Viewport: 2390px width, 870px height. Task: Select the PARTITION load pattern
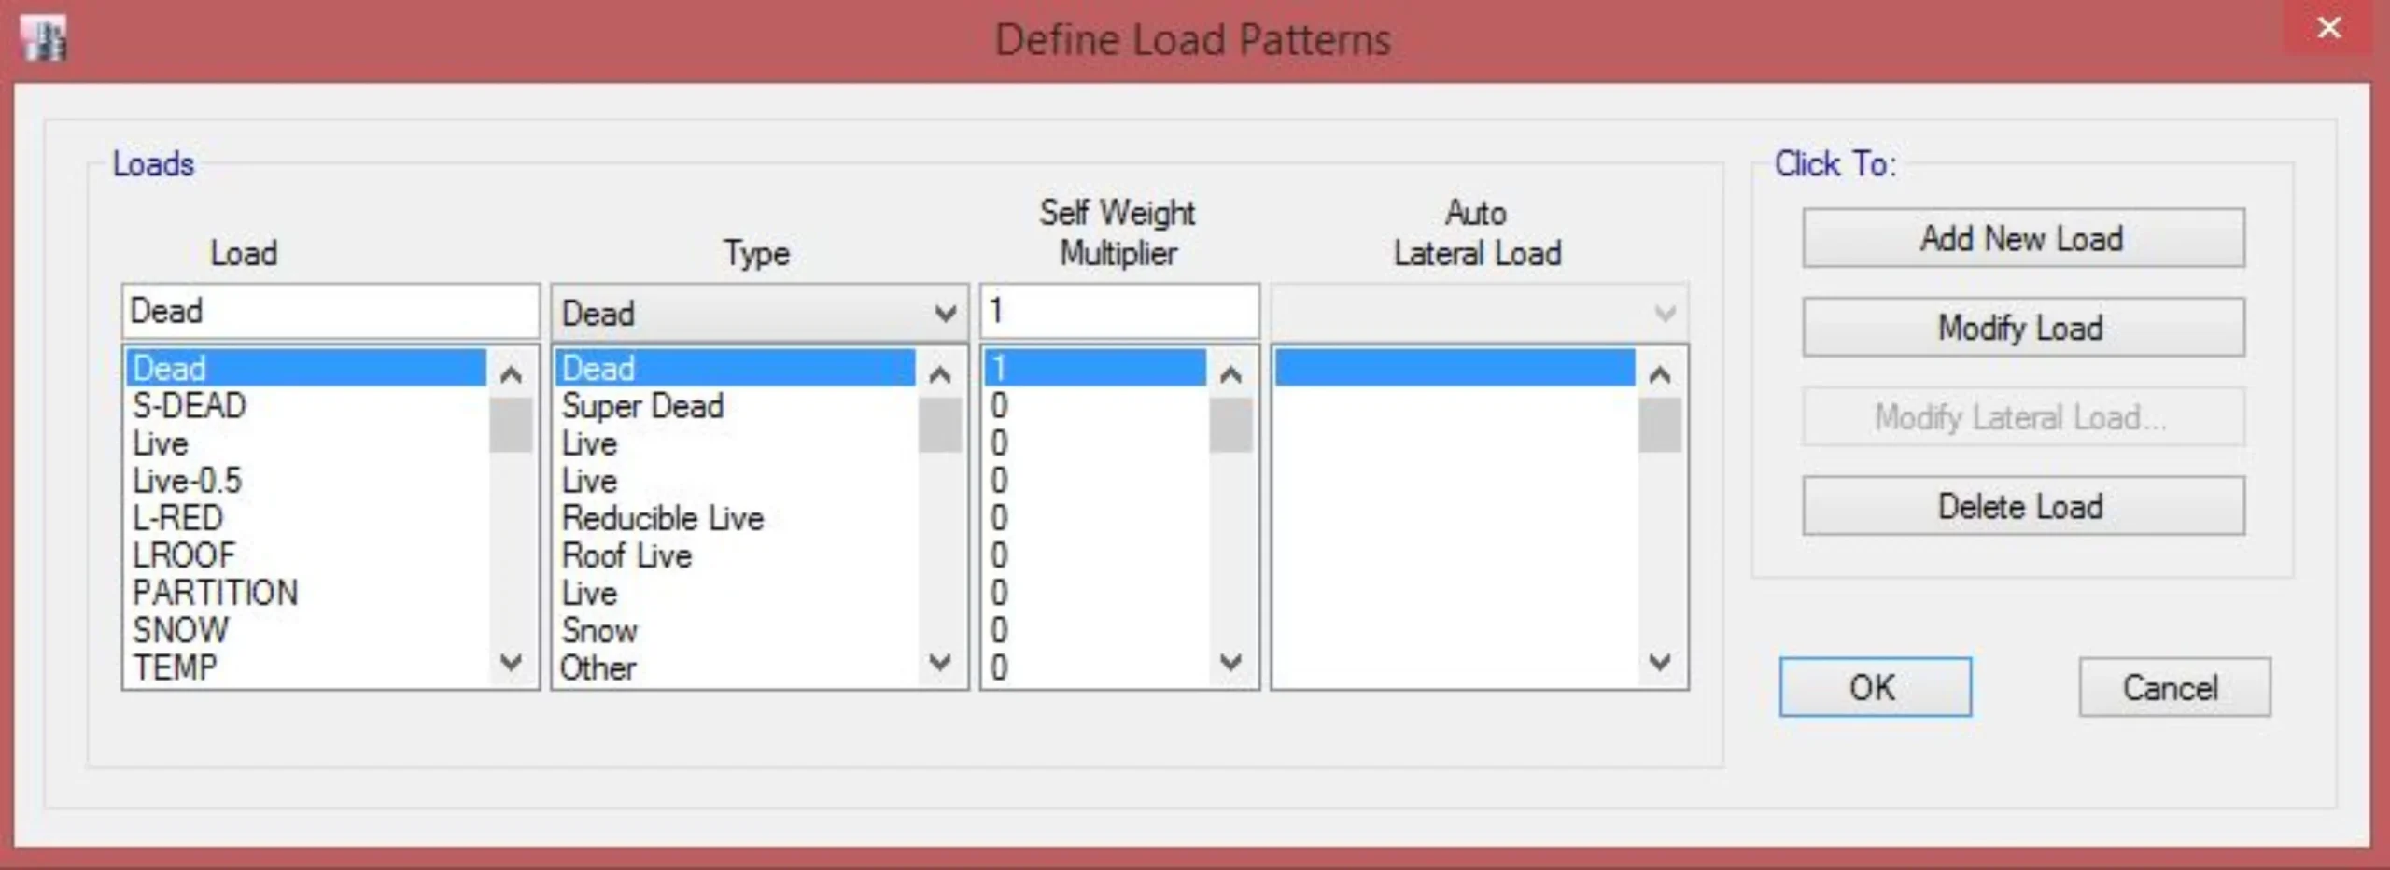tap(216, 593)
